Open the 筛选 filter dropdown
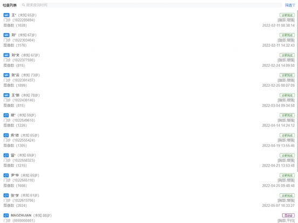298x223 pixels. point(290,5)
